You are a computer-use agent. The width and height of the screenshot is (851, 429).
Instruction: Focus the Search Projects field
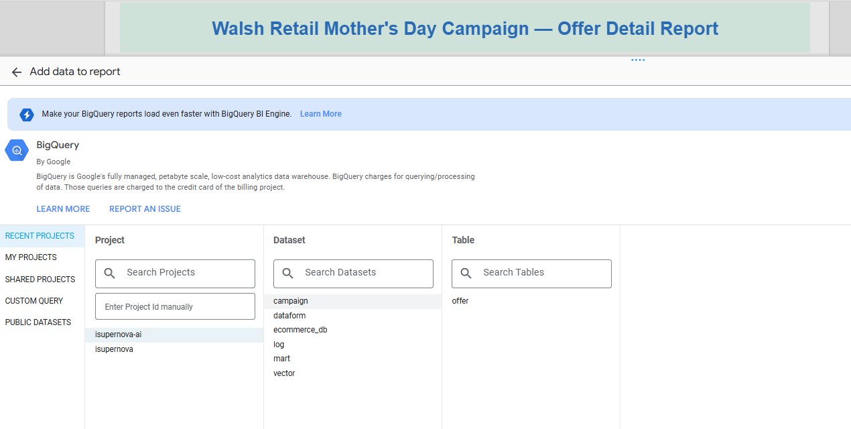click(175, 273)
